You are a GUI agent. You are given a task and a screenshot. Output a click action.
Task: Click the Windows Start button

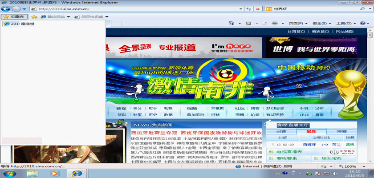point(10,173)
